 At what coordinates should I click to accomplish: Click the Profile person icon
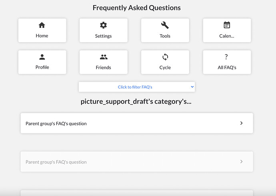click(42, 57)
